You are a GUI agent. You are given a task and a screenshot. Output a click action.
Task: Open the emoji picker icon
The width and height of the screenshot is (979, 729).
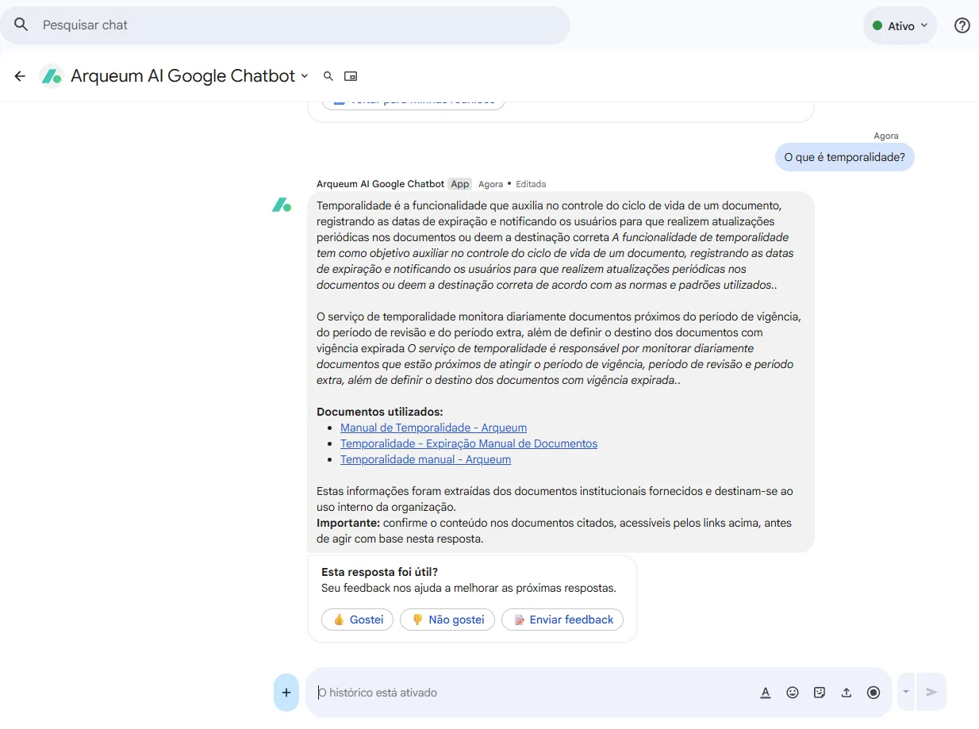pyautogui.click(x=793, y=693)
